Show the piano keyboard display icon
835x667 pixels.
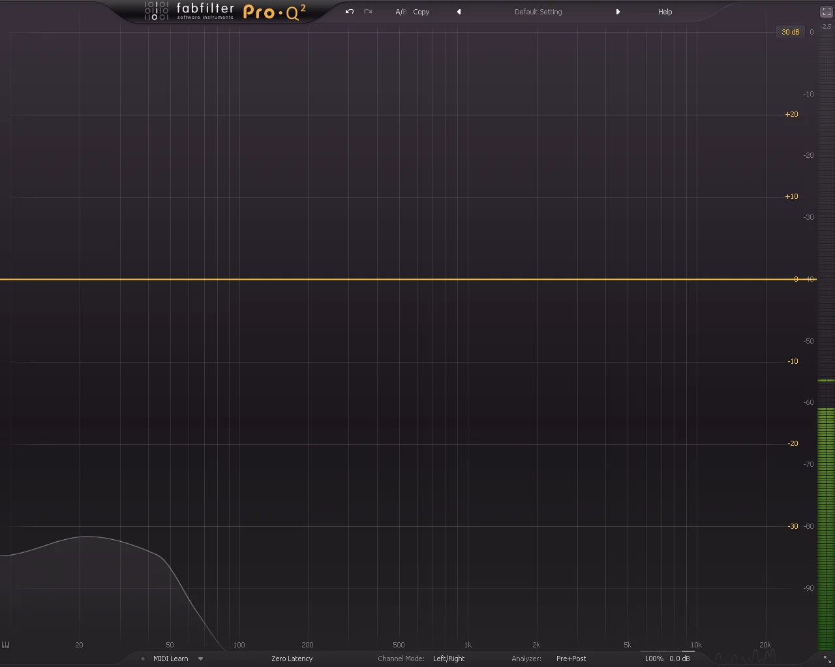(6, 645)
